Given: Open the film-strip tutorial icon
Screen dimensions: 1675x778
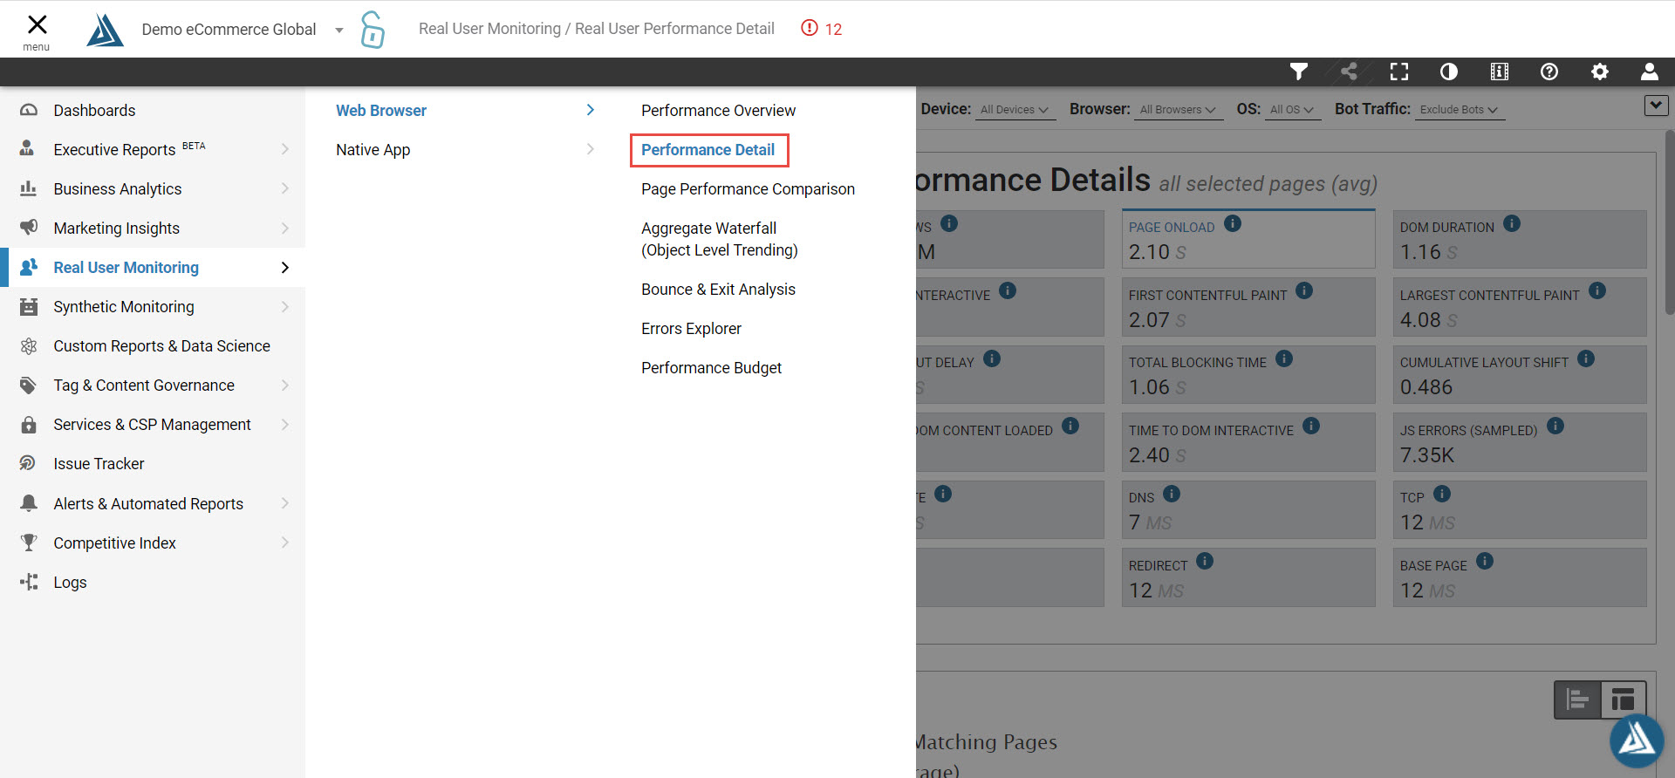Looking at the screenshot, I should pos(1500,72).
